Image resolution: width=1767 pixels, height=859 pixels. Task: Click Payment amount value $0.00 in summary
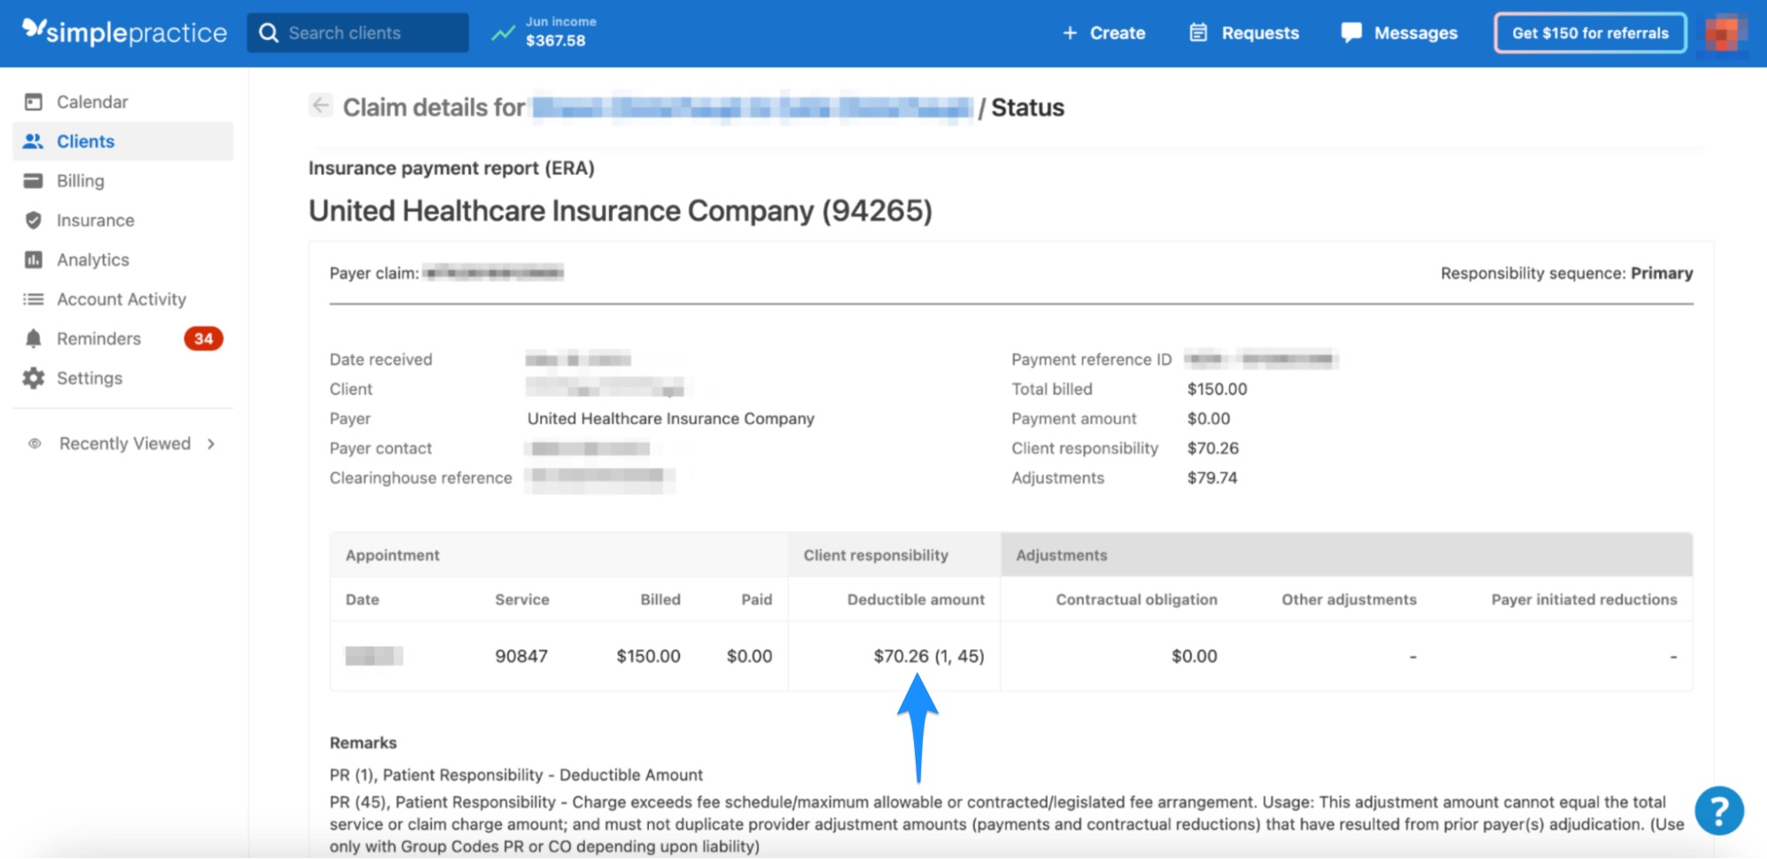(x=1208, y=419)
